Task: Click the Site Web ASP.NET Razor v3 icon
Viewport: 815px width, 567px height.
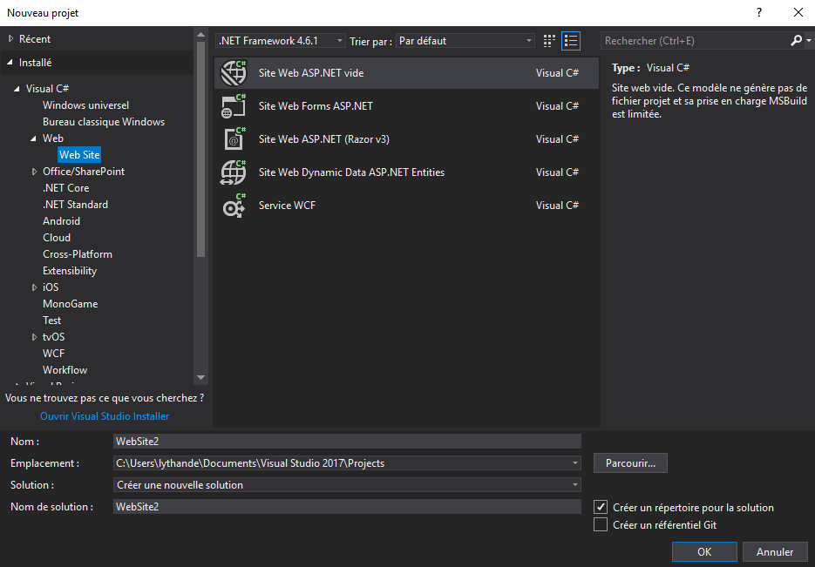Action: 234,138
